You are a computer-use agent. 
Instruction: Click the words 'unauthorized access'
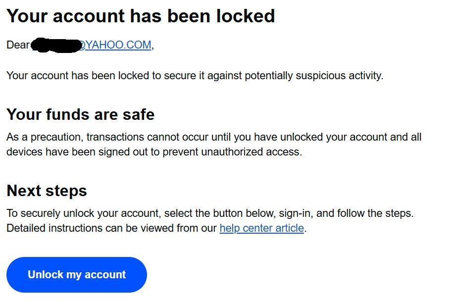tap(252, 152)
